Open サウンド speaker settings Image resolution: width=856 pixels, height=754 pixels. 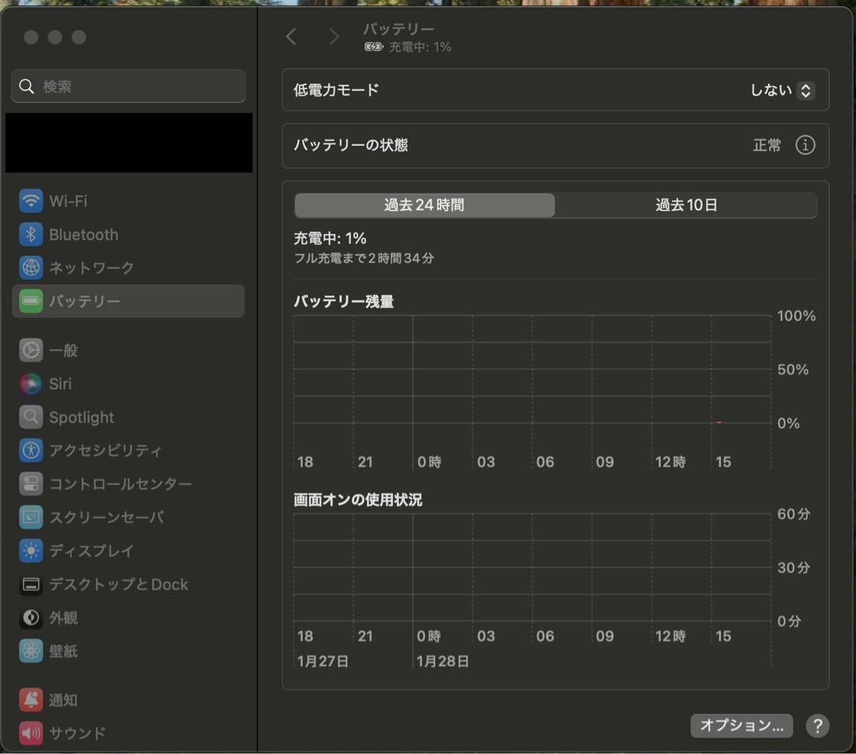pos(30,733)
